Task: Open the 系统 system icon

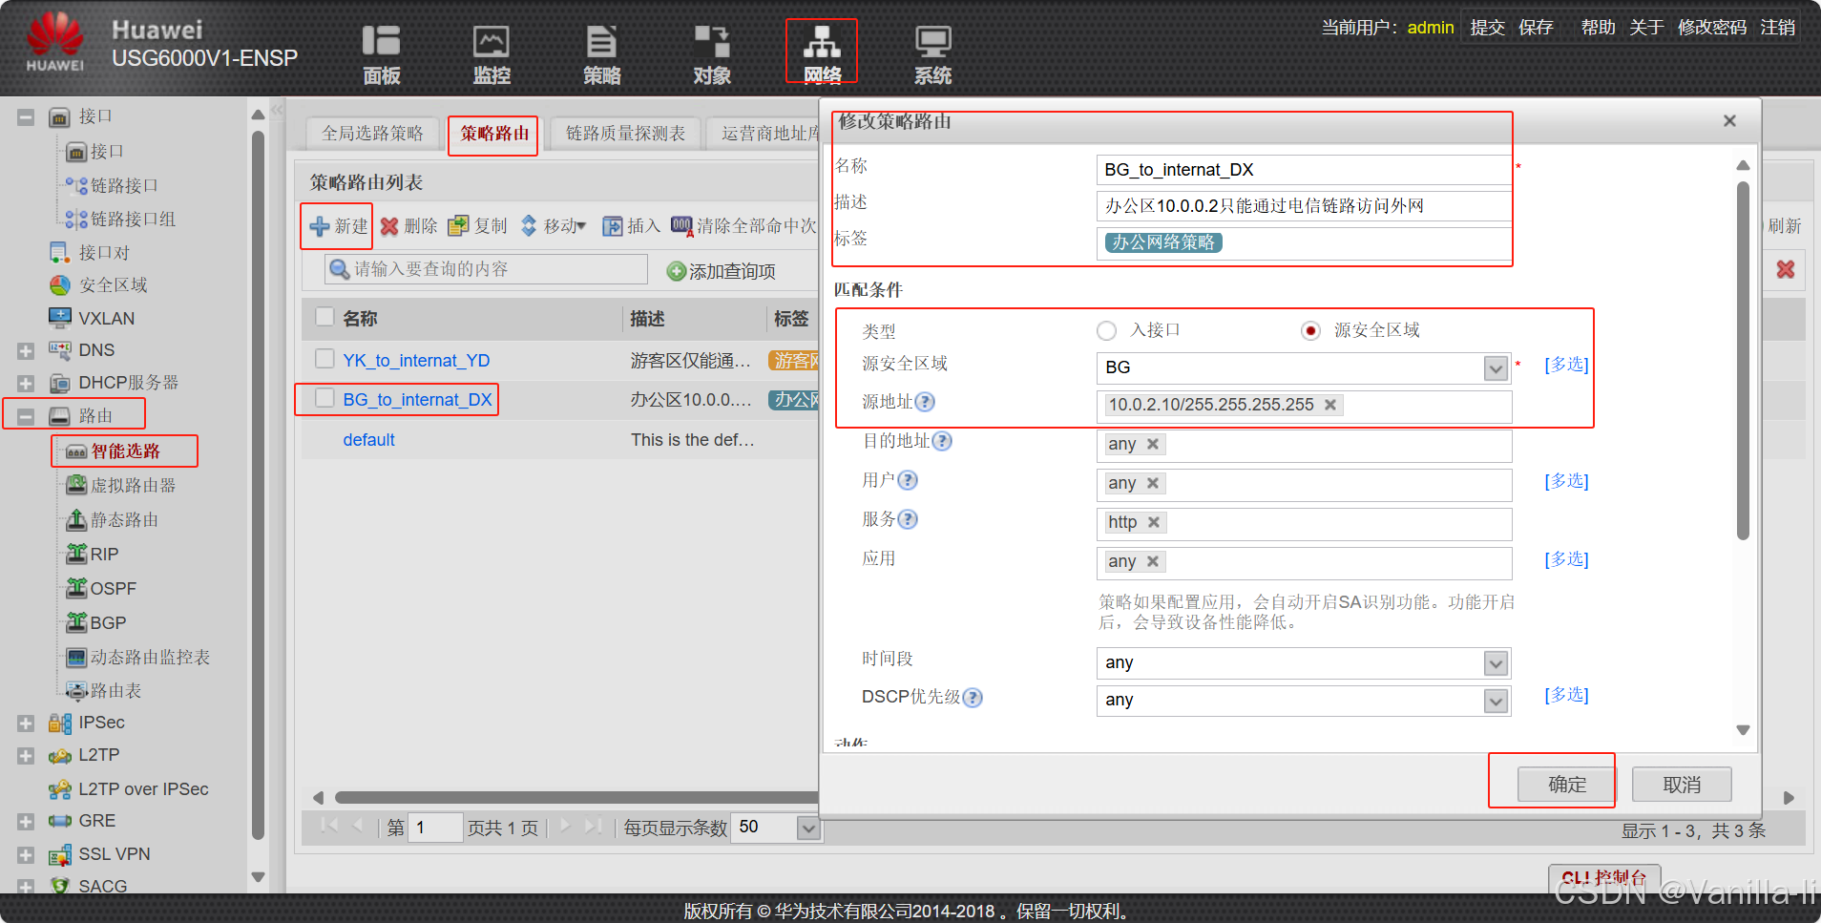Action: [x=932, y=42]
